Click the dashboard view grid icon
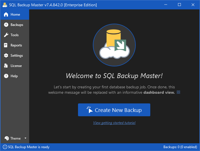The image size is (200, 151). (179, 92)
